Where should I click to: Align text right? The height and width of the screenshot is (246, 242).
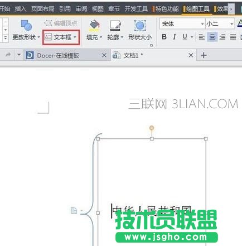click(x=222, y=37)
